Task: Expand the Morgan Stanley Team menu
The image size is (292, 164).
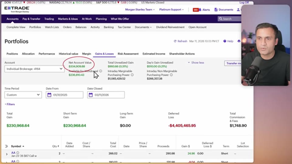Action: [140, 9]
